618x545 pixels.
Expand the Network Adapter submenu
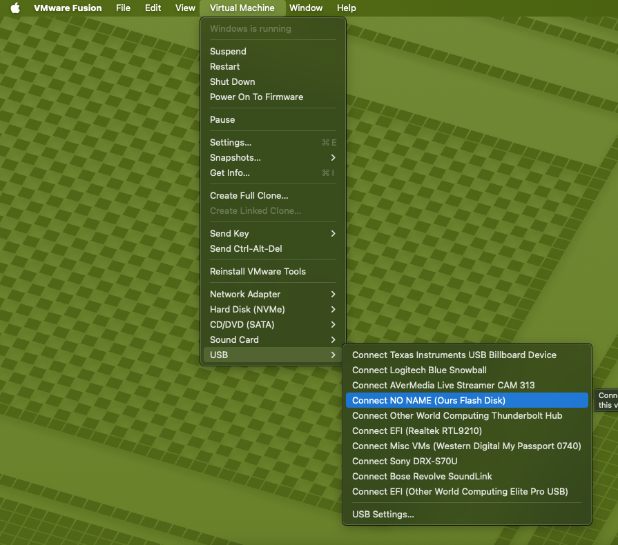tap(273, 294)
